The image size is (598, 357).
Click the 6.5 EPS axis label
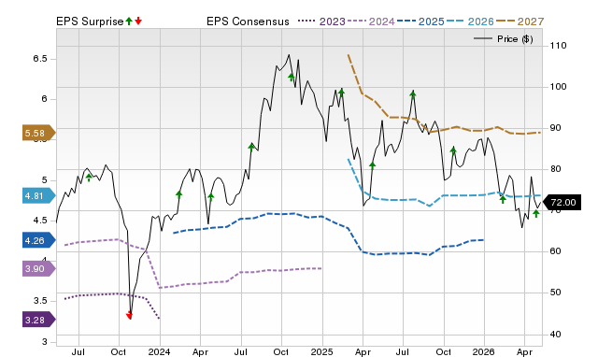[x=40, y=58]
